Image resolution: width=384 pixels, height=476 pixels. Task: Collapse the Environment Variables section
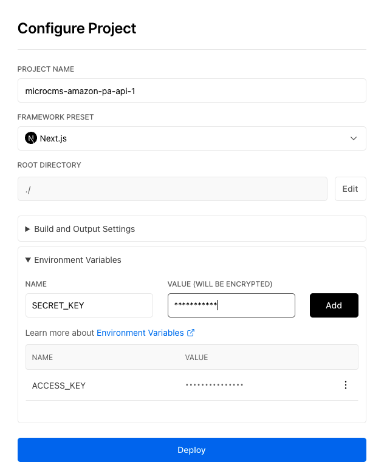click(77, 260)
